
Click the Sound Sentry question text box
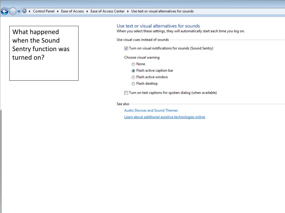[x=44, y=53]
